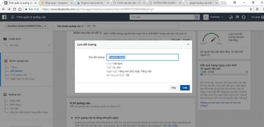Click the search magnifier button
Image resolution: width=264 pixels, height=127 pixels.
196,17
